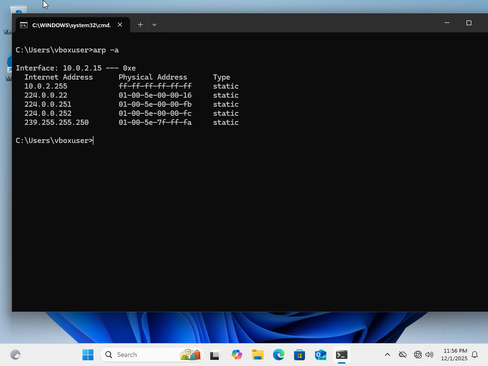Open a new terminal tab
Viewport: 488px width, 366px height.
click(x=140, y=24)
